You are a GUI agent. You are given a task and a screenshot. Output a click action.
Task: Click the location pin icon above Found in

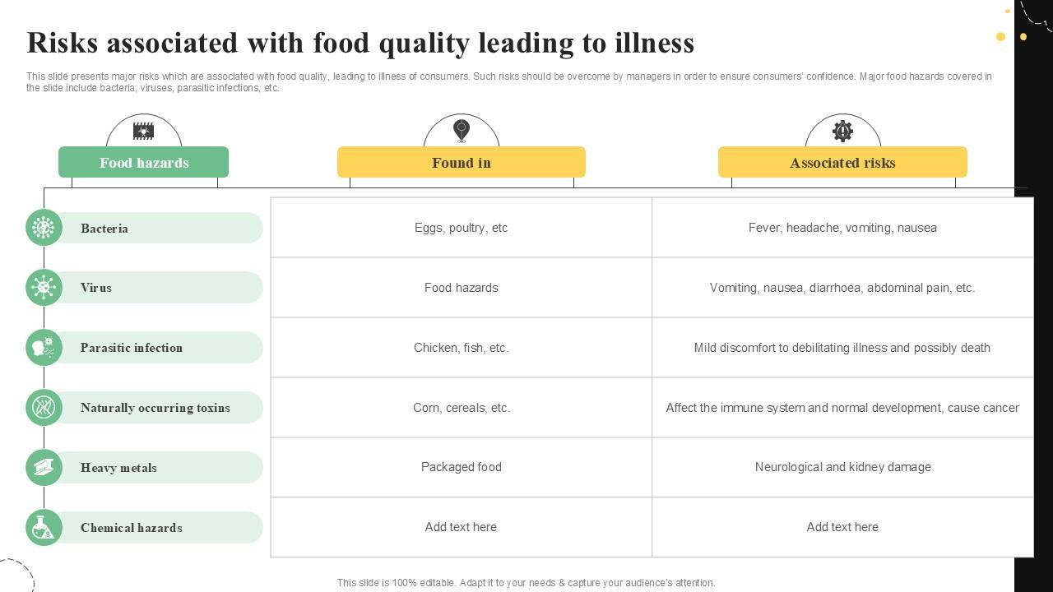point(462,131)
